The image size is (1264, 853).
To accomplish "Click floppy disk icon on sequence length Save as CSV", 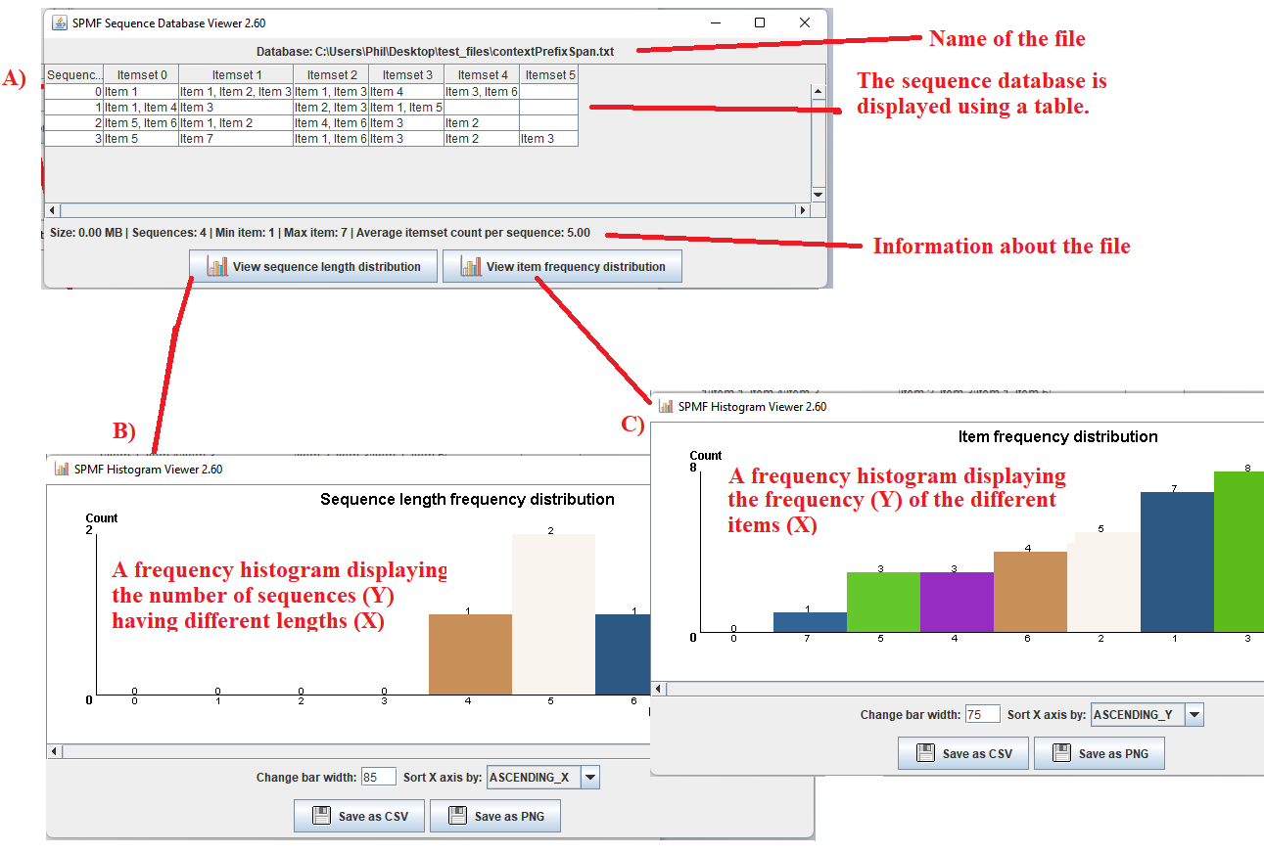I will coord(320,816).
